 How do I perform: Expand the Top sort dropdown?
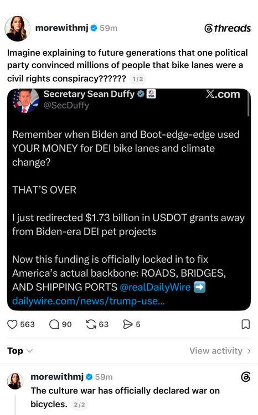pyautogui.click(x=20, y=351)
